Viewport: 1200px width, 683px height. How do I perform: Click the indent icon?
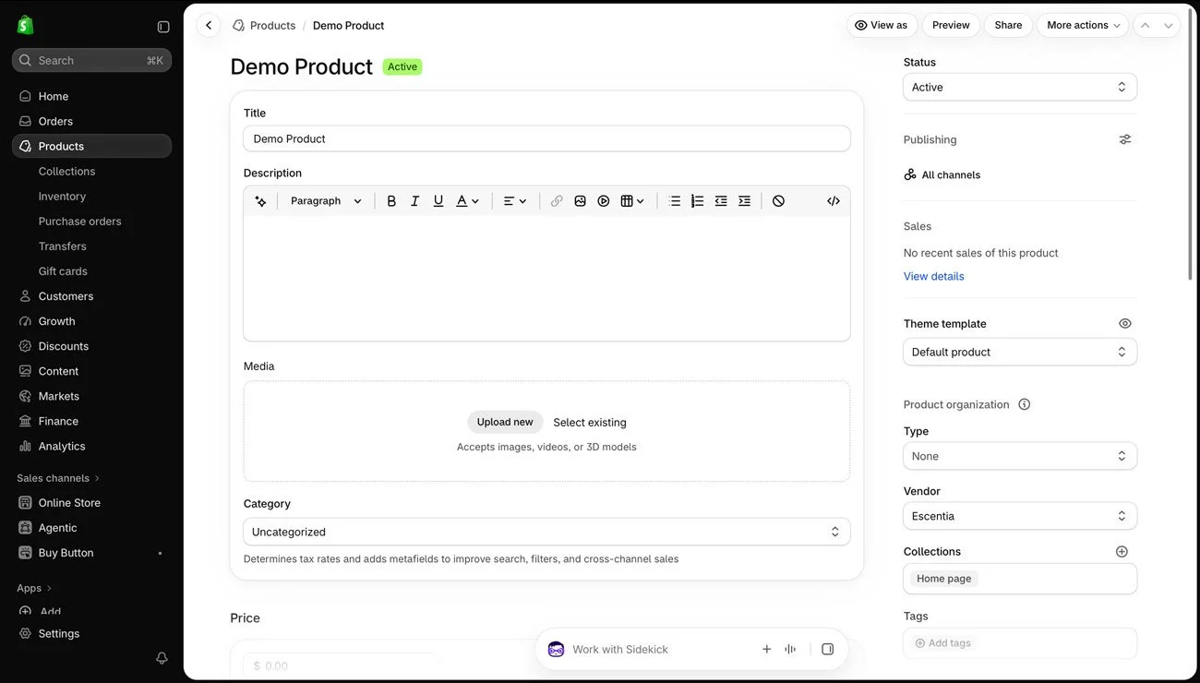744,201
